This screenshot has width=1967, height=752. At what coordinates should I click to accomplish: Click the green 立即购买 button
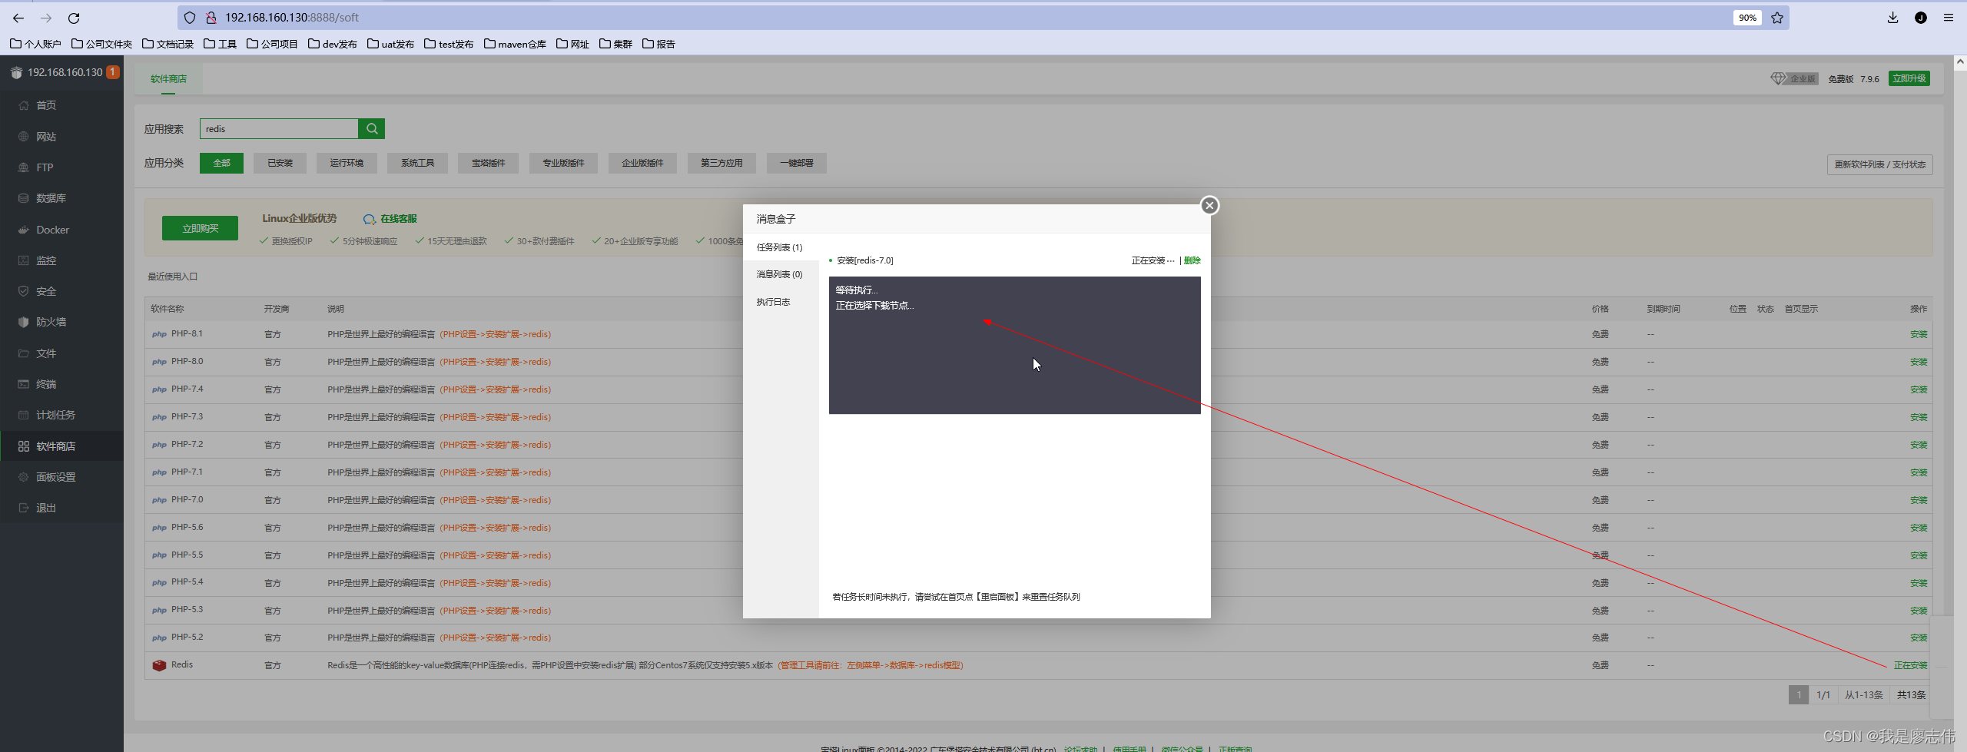coord(200,228)
